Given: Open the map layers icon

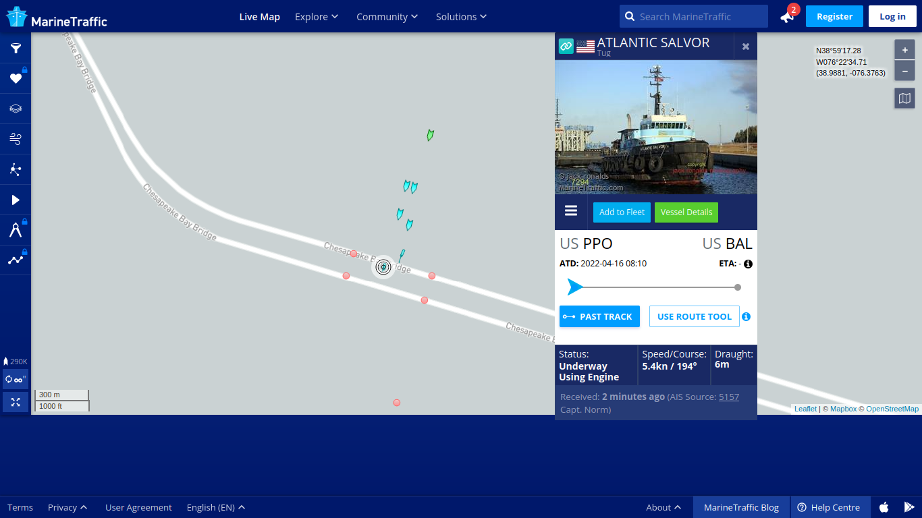Looking at the screenshot, I should click(x=16, y=109).
